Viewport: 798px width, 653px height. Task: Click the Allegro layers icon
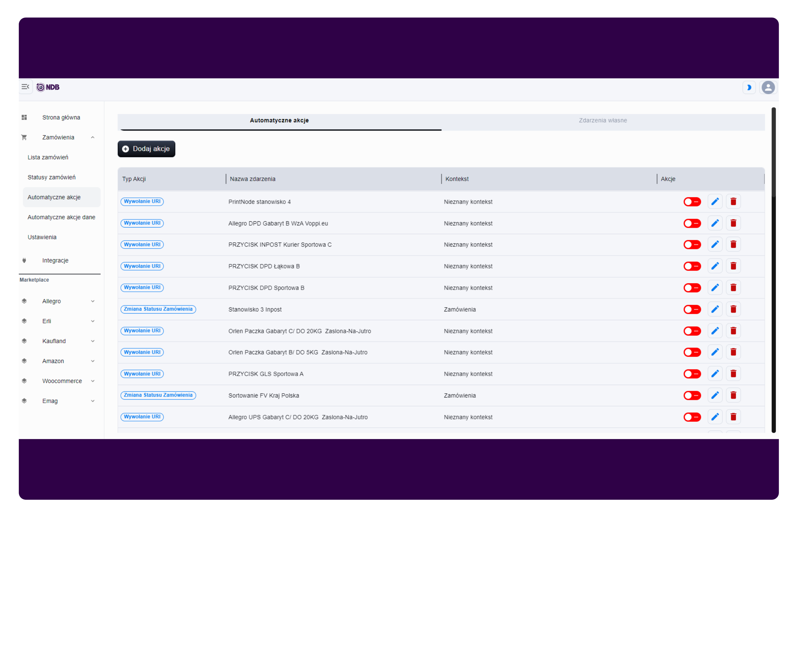24,301
